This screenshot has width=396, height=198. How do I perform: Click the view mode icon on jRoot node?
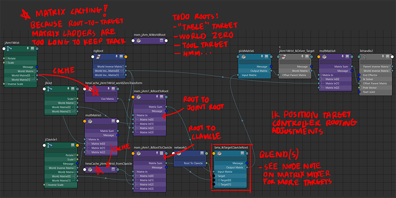pos(73,89)
